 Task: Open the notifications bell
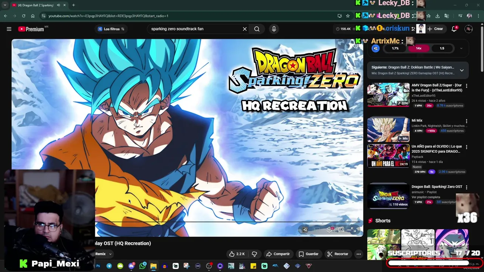click(x=454, y=29)
